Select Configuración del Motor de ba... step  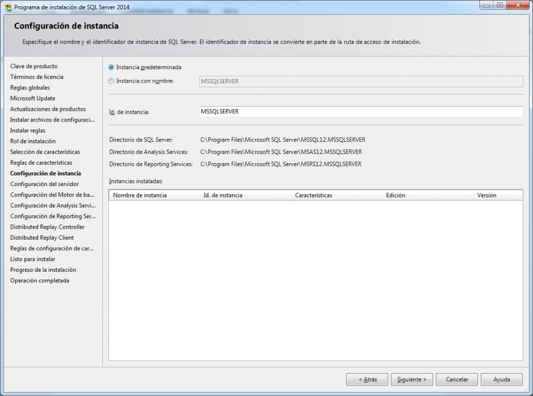click(x=52, y=195)
